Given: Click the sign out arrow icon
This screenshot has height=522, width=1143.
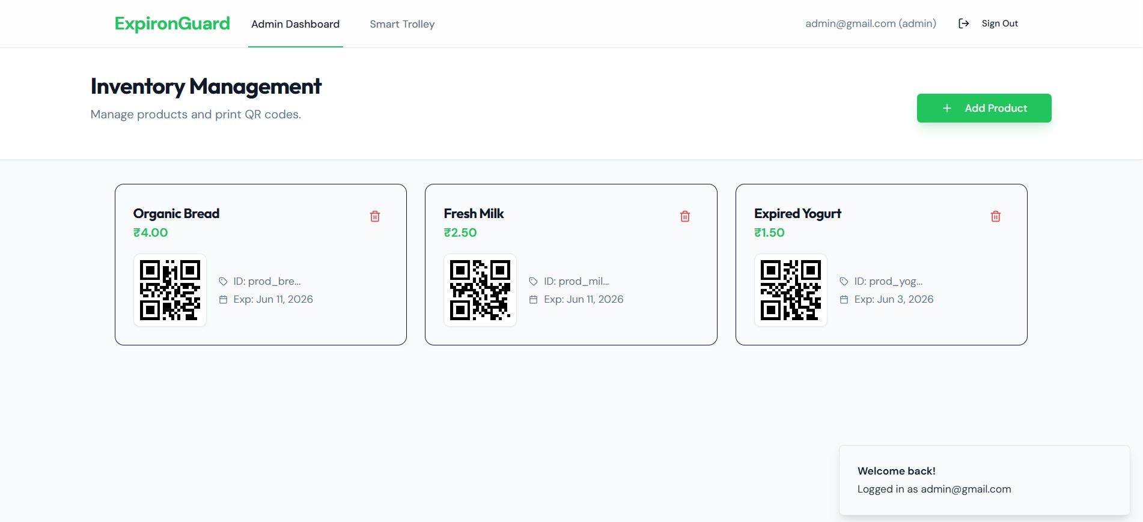Looking at the screenshot, I should click(963, 23).
